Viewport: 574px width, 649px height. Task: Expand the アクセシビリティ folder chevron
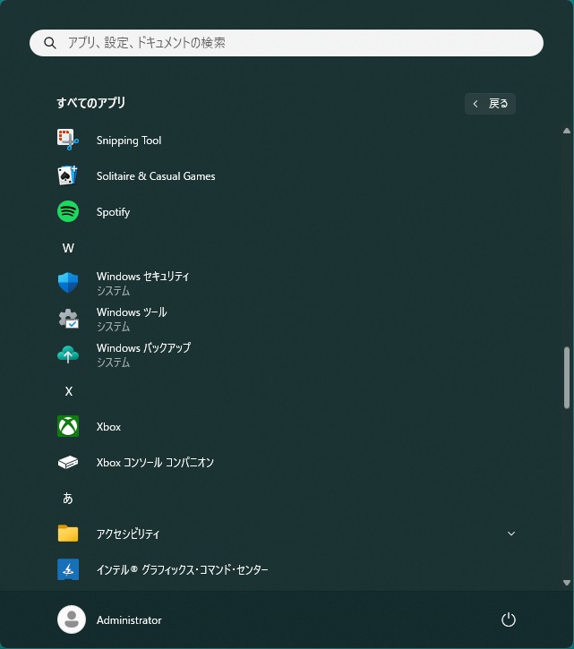pos(511,534)
